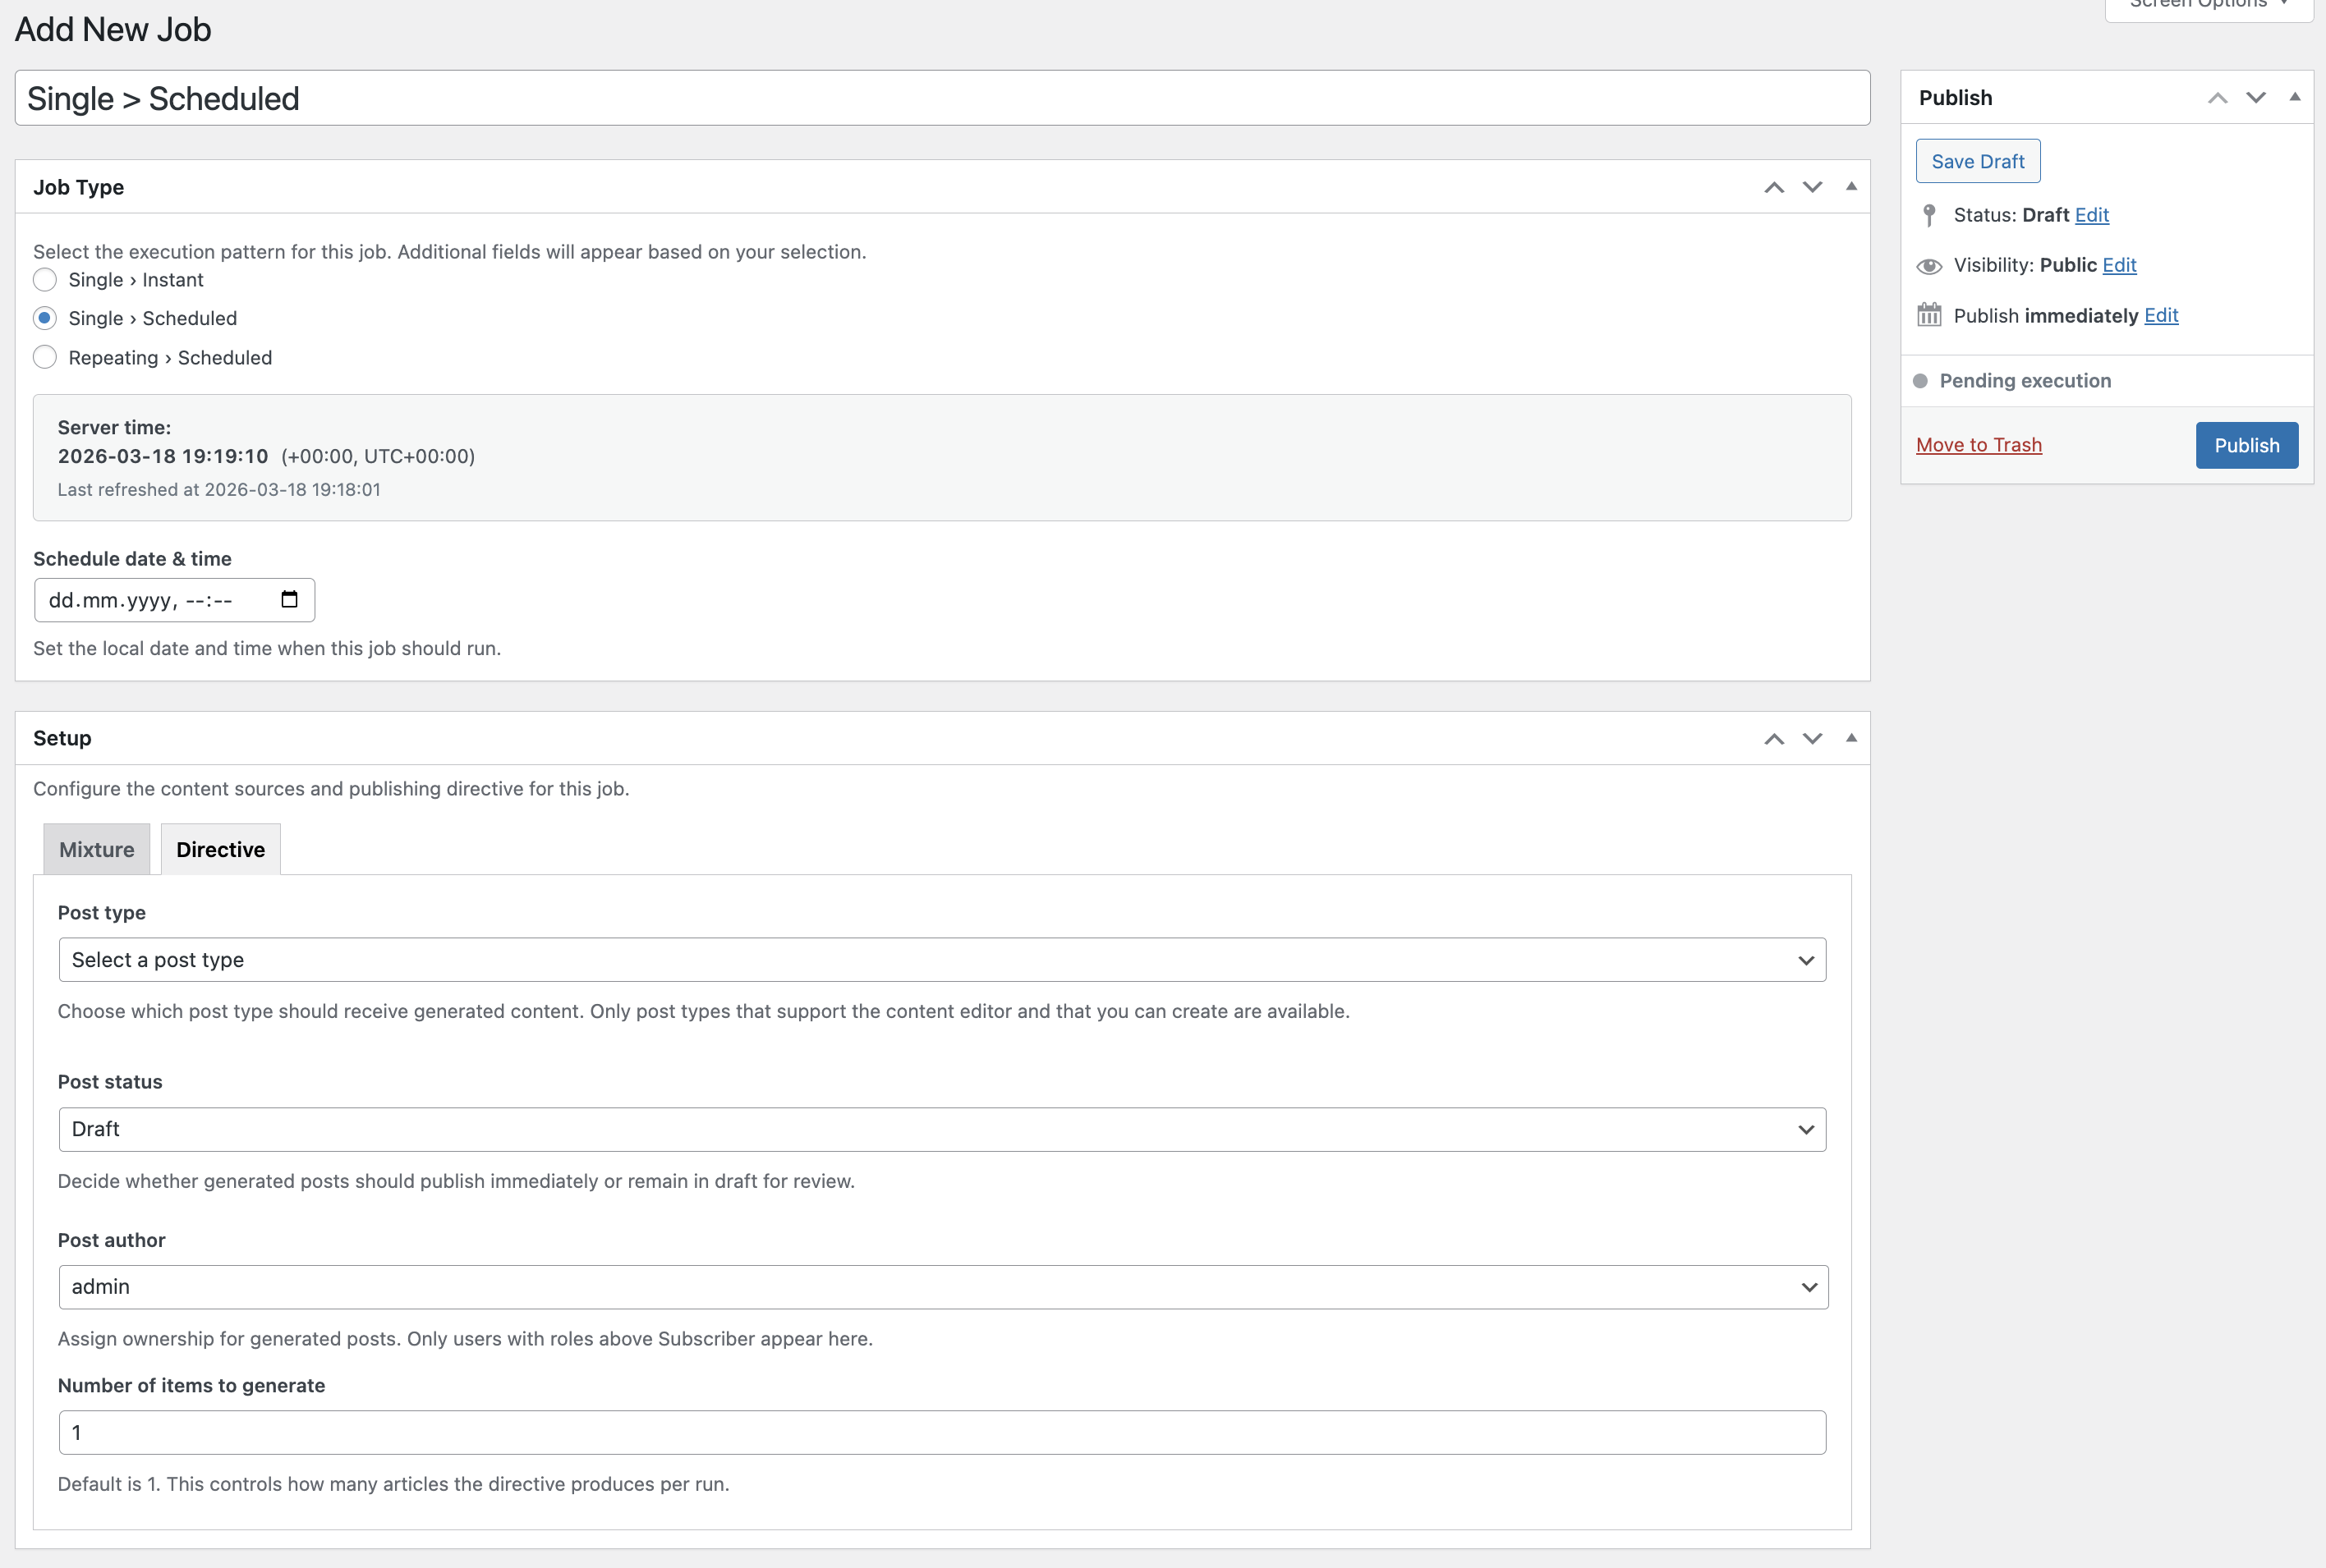Click the number of items to generate field
This screenshot has width=2326, height=1568.
pos(941,1431)
